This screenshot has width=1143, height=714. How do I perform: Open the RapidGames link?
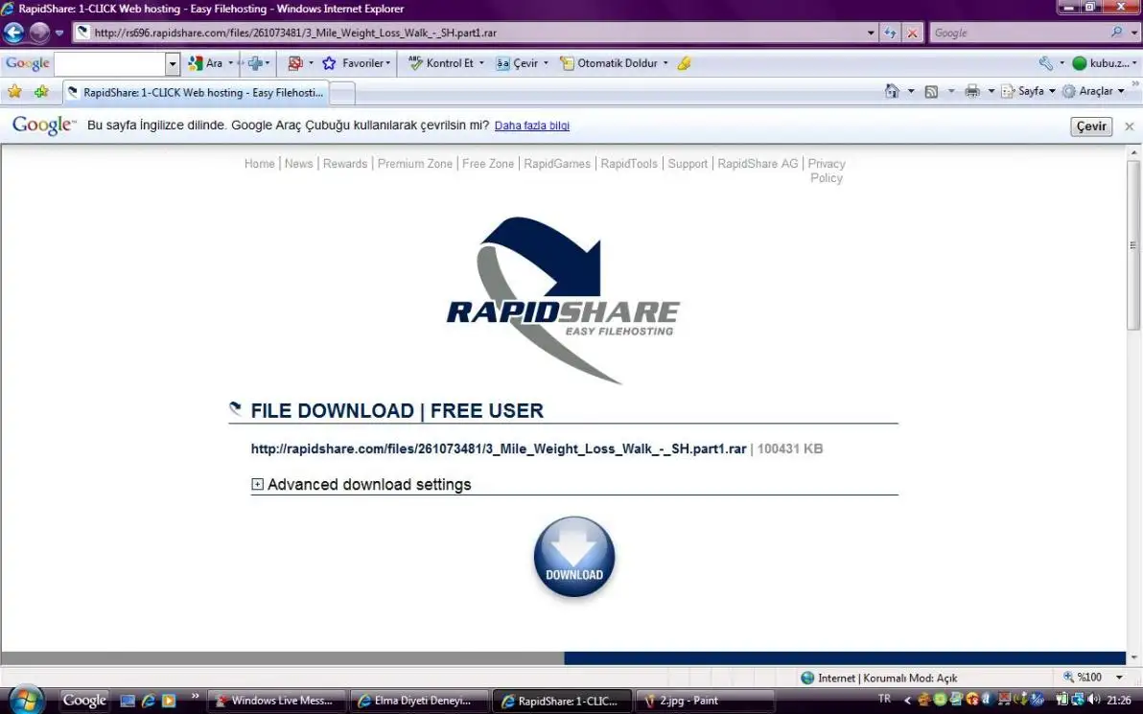(557, 164)
